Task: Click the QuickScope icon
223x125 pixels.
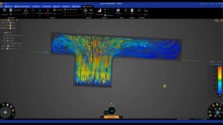Action: (x=5, y=11)
